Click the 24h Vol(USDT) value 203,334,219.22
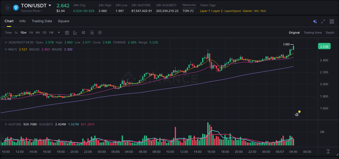Viewport: 339px width, 159px height. coord(167,11)
